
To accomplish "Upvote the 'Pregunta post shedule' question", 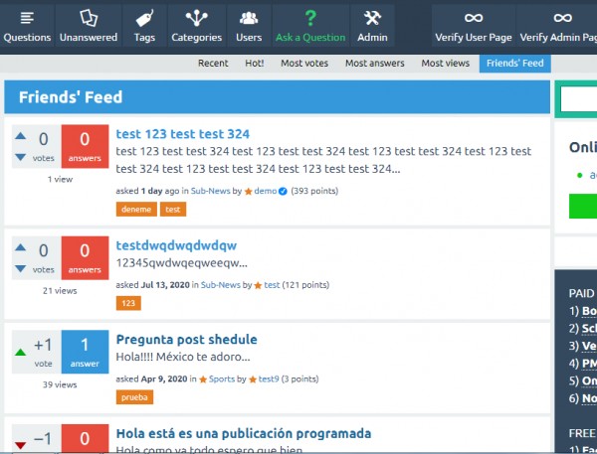I will coord(21,352).
